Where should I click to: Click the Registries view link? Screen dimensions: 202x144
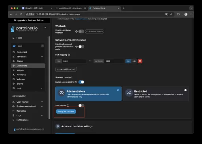tap(80, 19)
